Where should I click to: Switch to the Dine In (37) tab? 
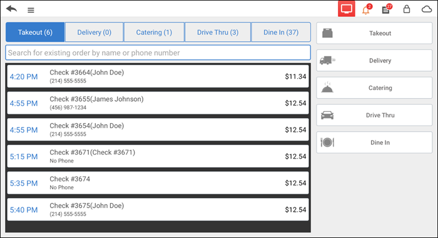click(x=281, y=32)
